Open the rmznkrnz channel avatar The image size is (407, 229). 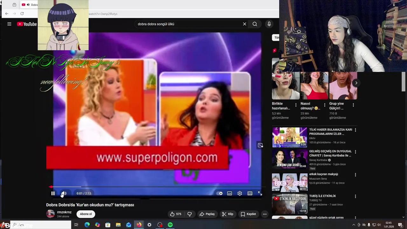point(50,214)
